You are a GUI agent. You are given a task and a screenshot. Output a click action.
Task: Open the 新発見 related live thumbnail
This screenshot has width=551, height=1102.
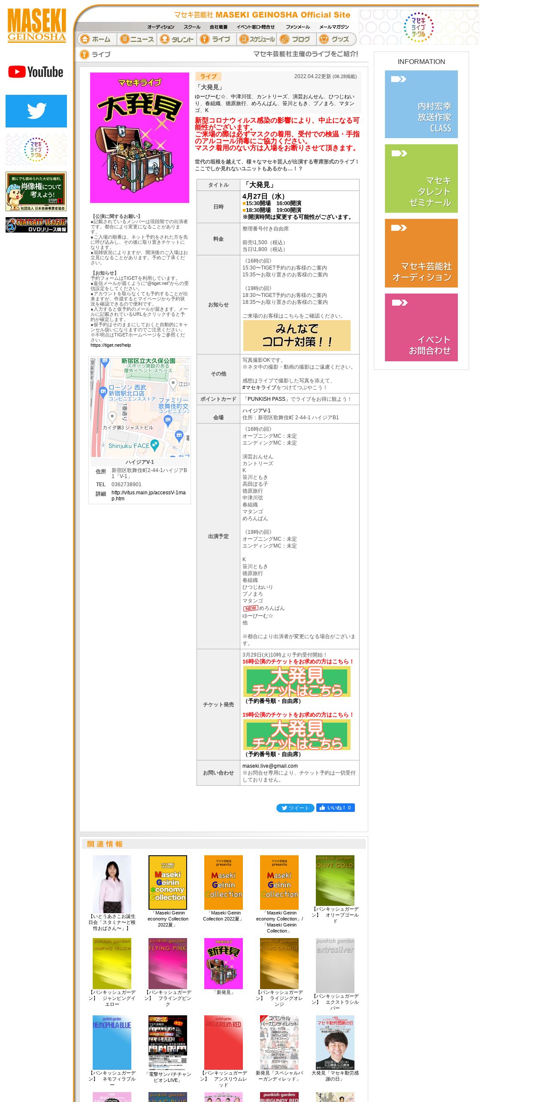224,963
